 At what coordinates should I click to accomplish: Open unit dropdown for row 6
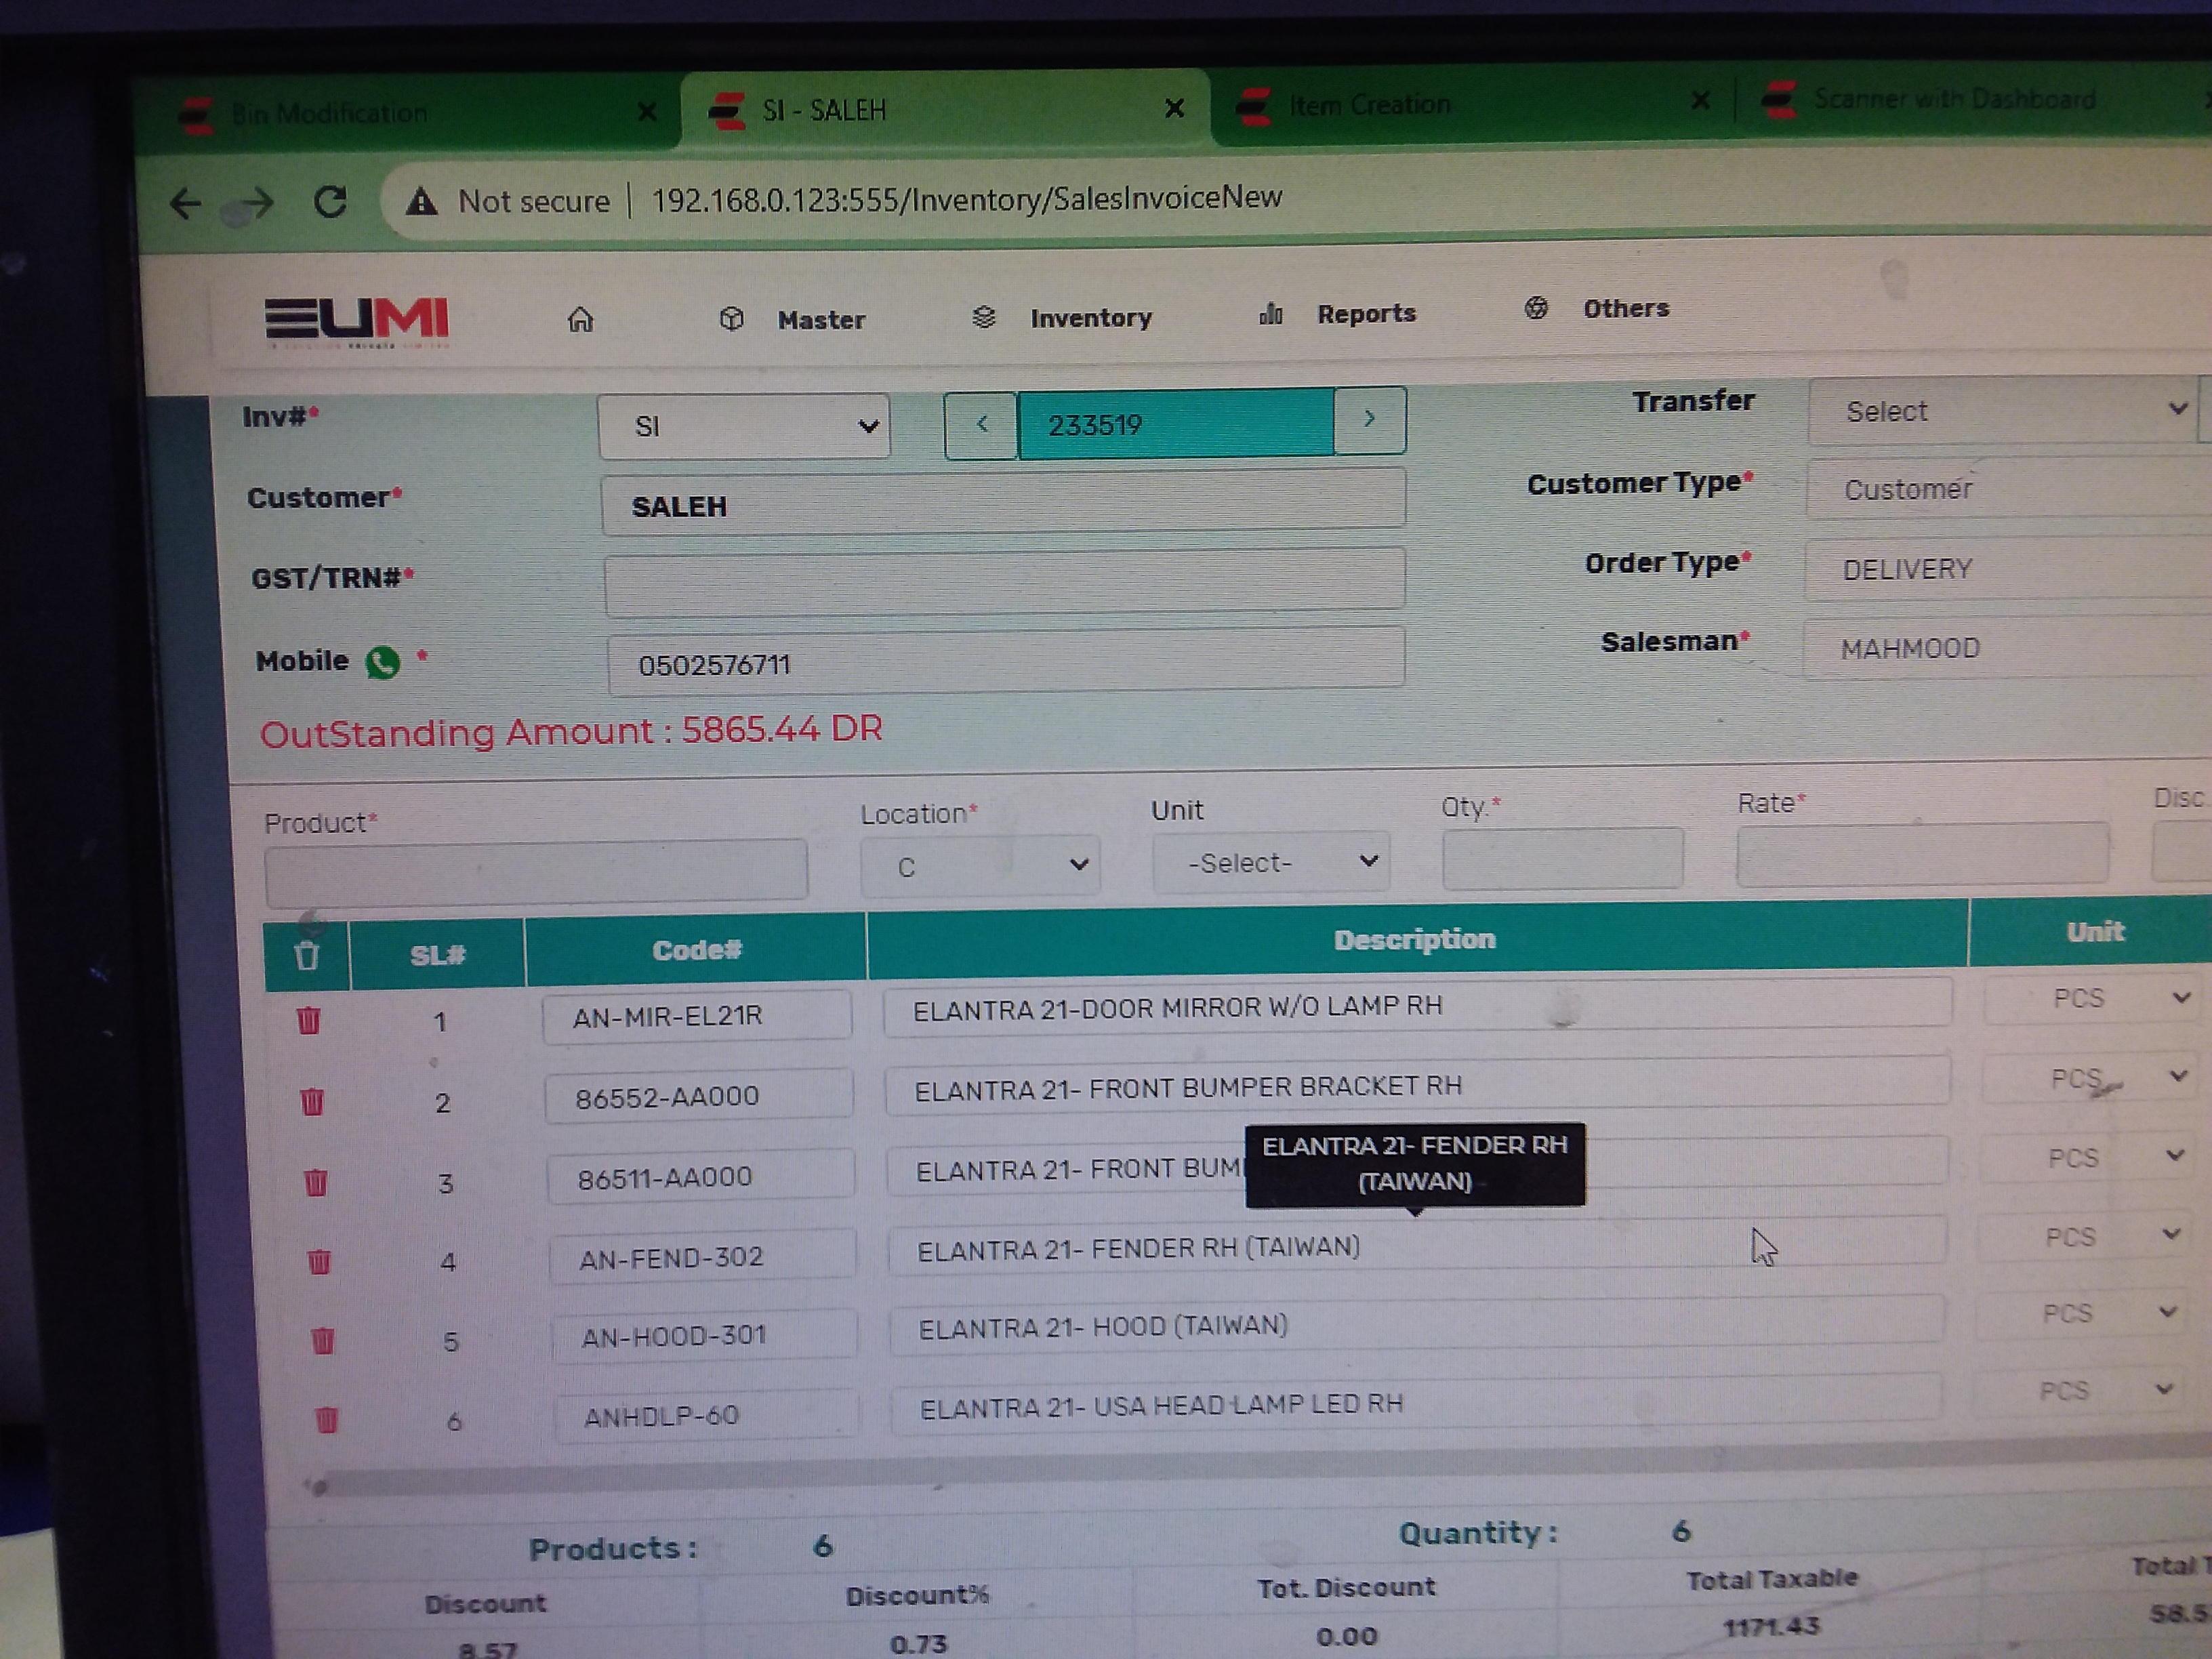[x=2077, y=1390]
